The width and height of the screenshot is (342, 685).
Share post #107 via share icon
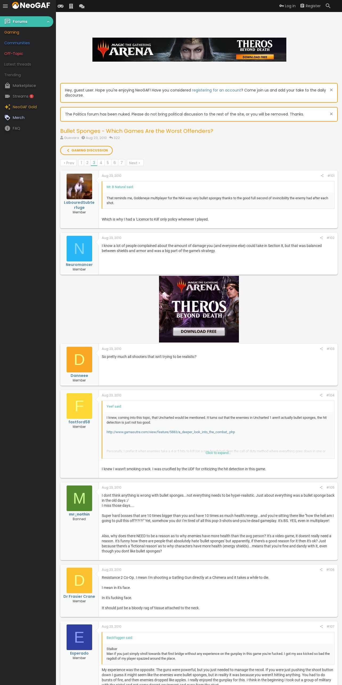click(321, 627)
